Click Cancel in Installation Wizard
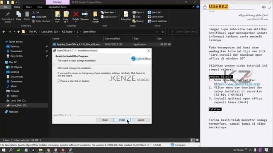Viewport: 273px width, 153px height. [141, 120]
